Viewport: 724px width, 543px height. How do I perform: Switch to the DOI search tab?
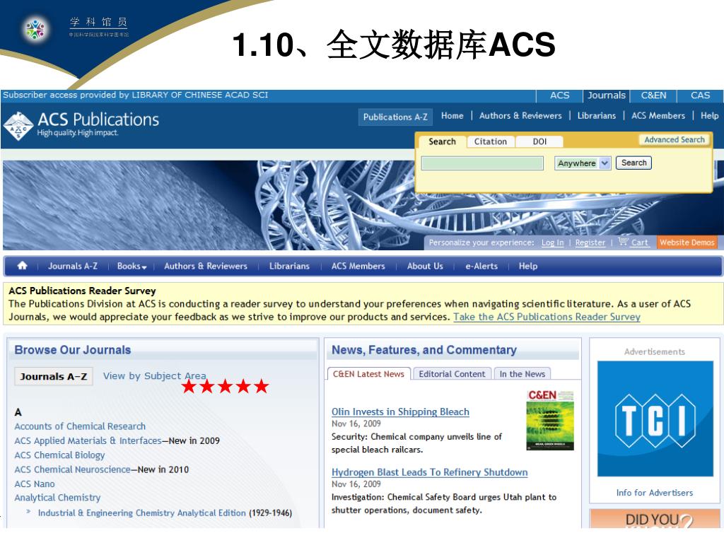click(539, 141)
